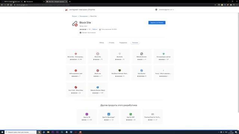This screenshot has height=134, width=239.
Task: Open the first breadcrumb link (Главная)
Action: click(x=74, y=16)
